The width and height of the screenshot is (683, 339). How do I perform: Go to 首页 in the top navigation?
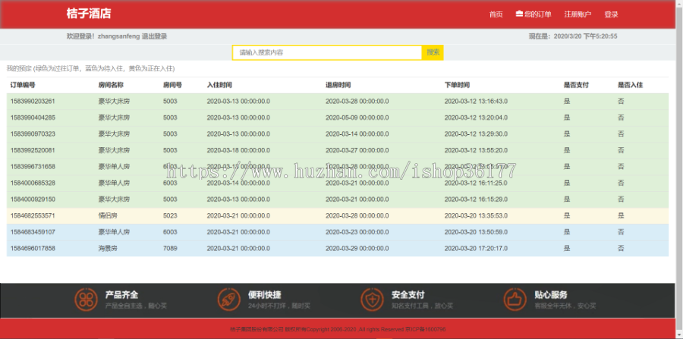[x=496, y=14]
